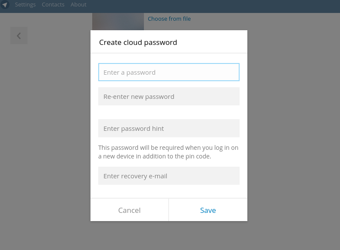Open the Contacts menu
The image size is (340, 250).
(53, 5)
